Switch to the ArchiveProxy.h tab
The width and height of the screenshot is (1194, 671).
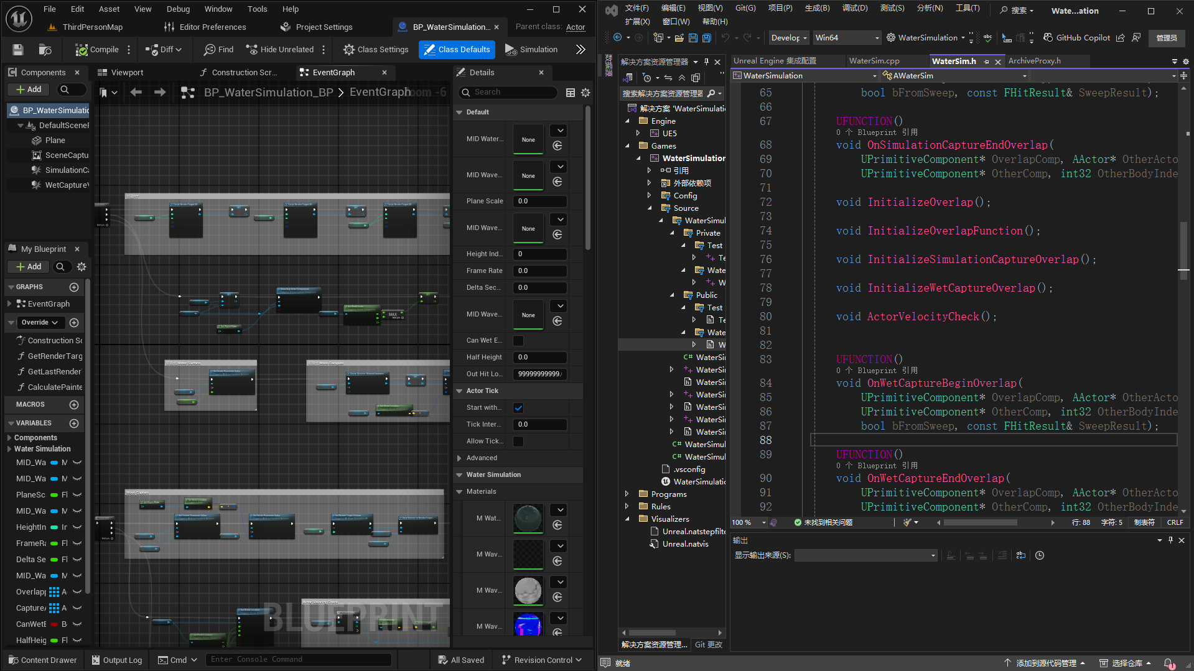(1035, 61)
